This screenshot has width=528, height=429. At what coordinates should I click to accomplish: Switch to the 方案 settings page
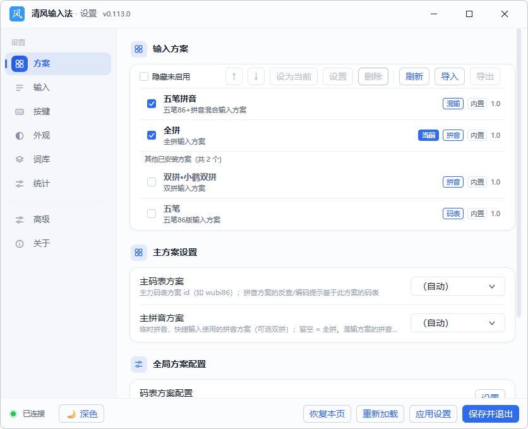pos(58,64)
